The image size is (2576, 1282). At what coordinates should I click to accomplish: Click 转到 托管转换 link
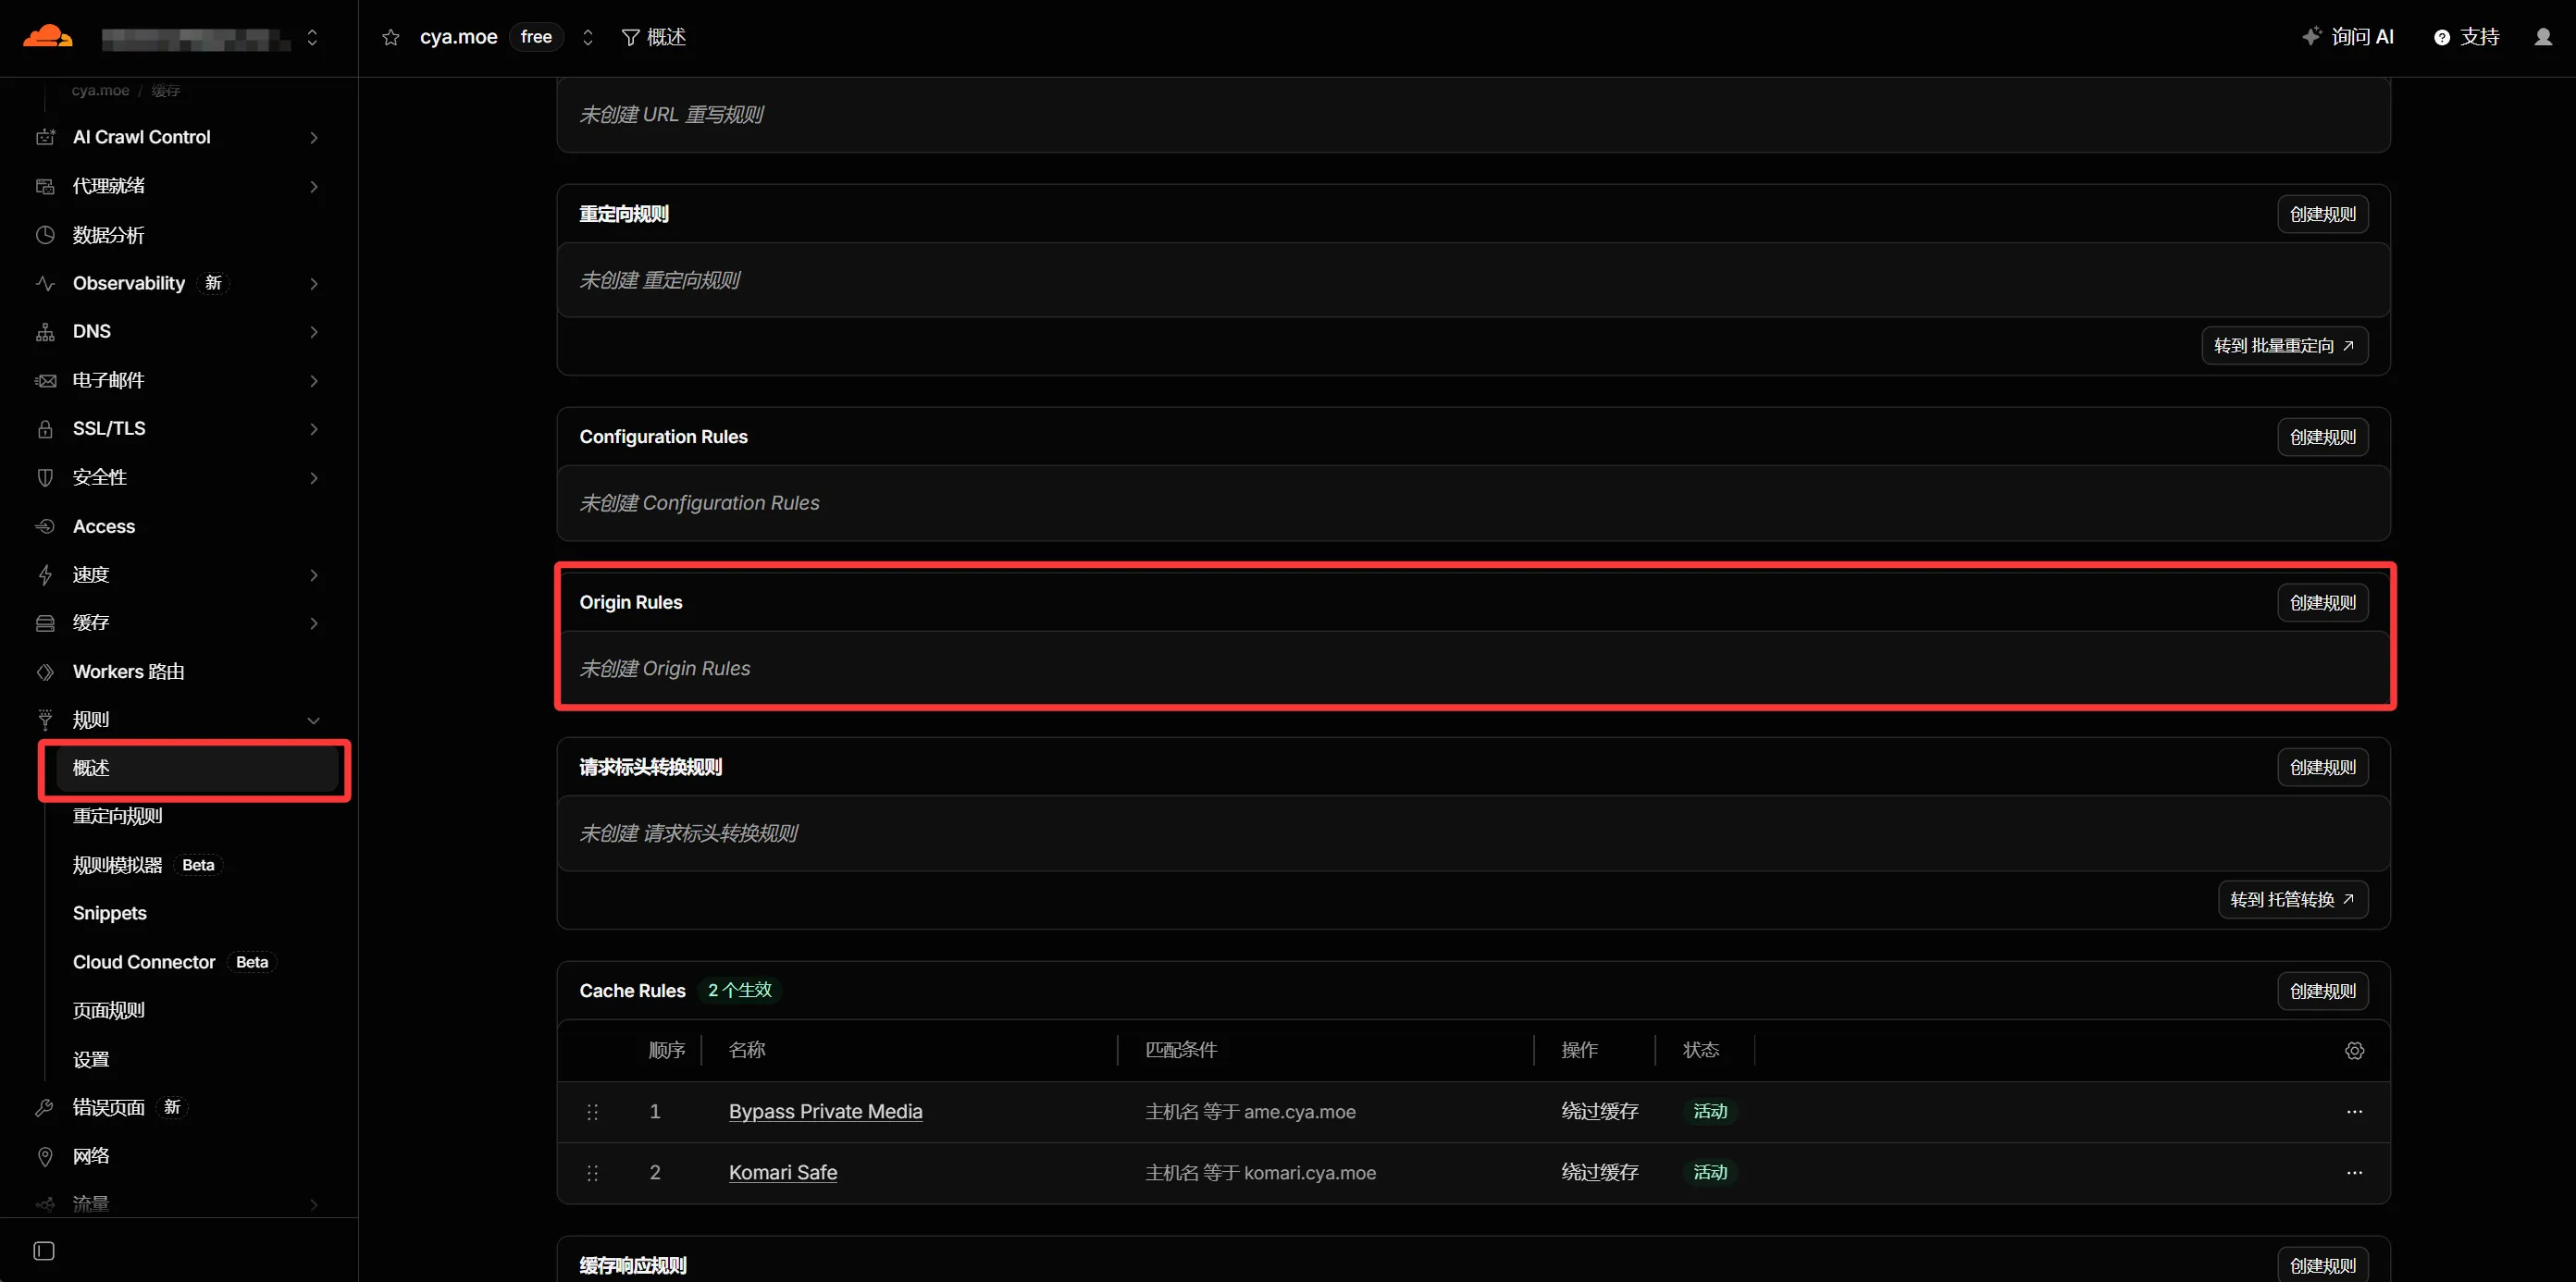[2292, 899]
